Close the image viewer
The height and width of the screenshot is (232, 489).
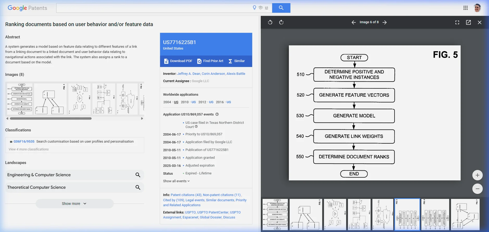[x=480, y=22]
